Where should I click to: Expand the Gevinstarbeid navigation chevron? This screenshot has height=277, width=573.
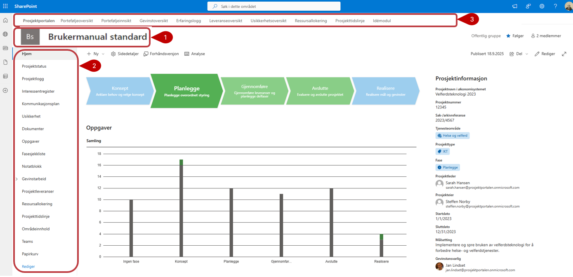tap(17, 179)
